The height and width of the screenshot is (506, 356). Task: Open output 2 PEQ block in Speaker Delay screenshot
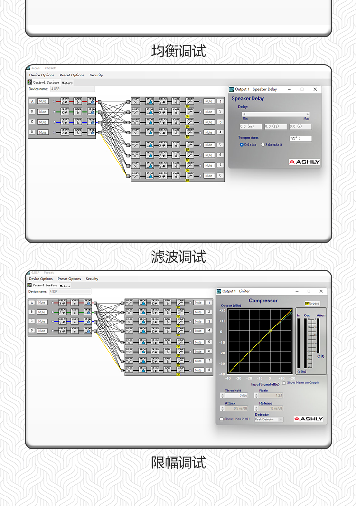click(x=150, y=112)
